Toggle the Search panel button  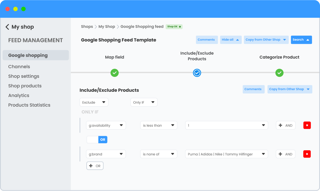(x=301, y=40)
